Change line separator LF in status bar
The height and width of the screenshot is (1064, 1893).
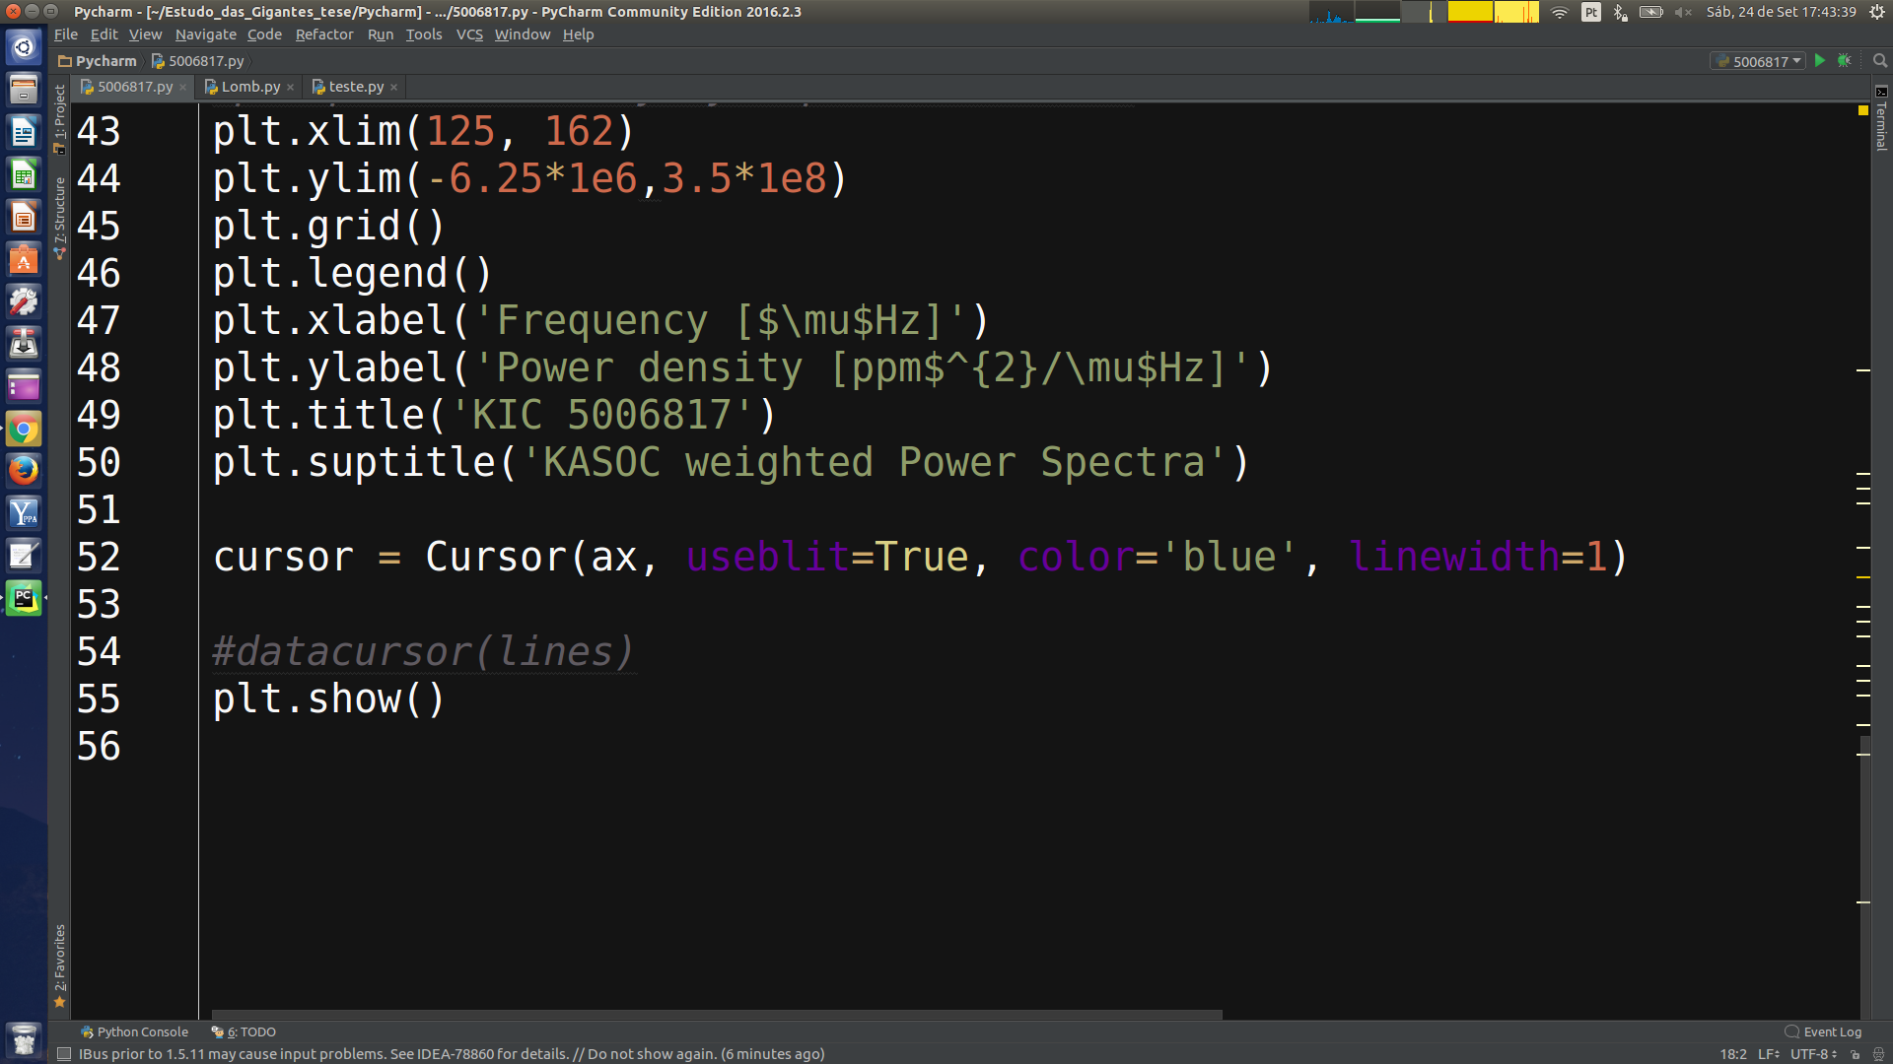click(x=1768, y=1054)
